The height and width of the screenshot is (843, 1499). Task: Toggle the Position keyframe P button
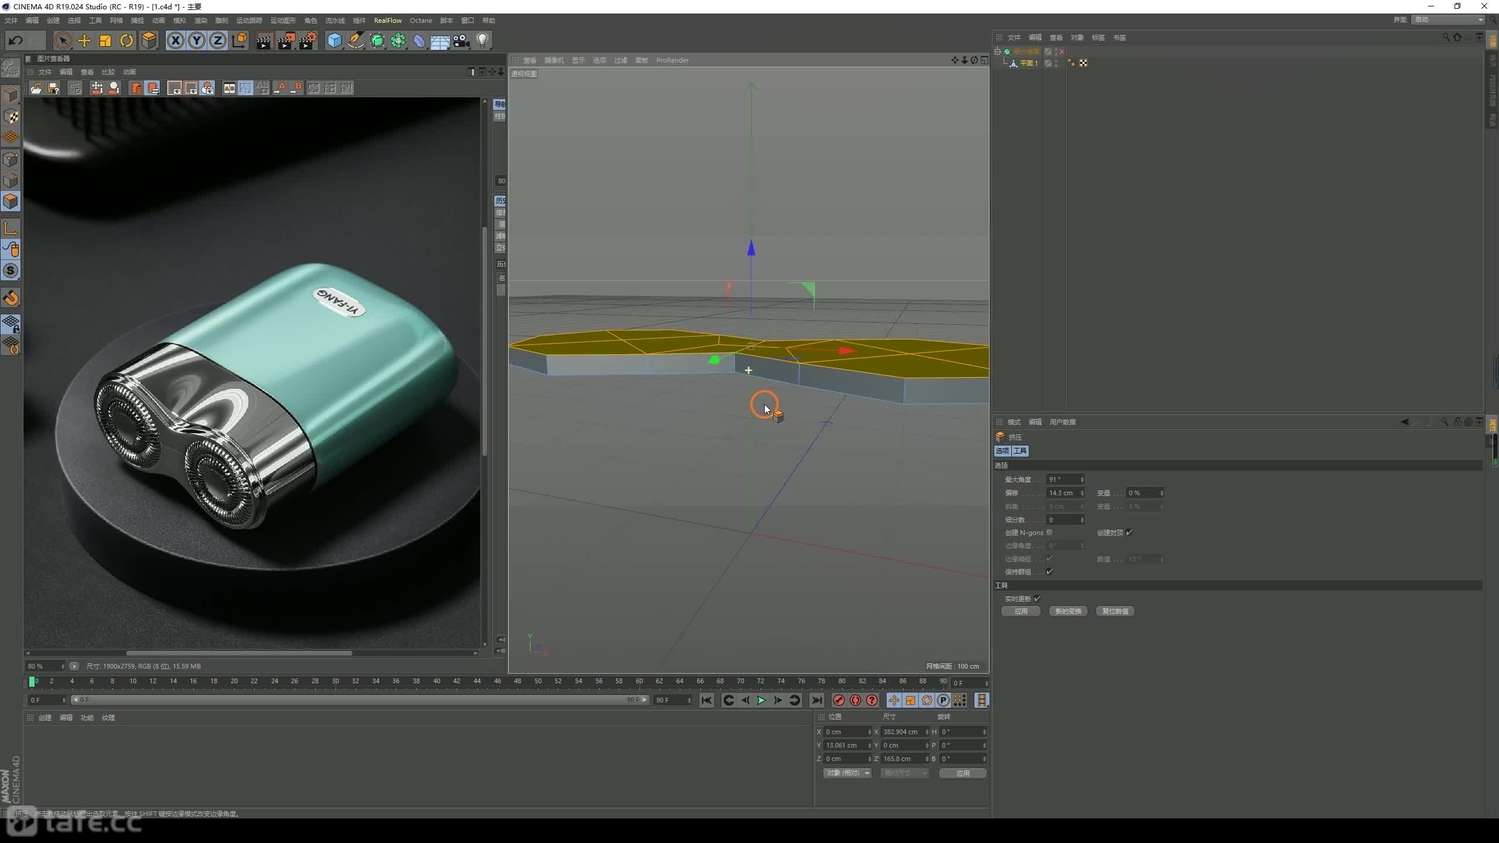click(943, 700)
